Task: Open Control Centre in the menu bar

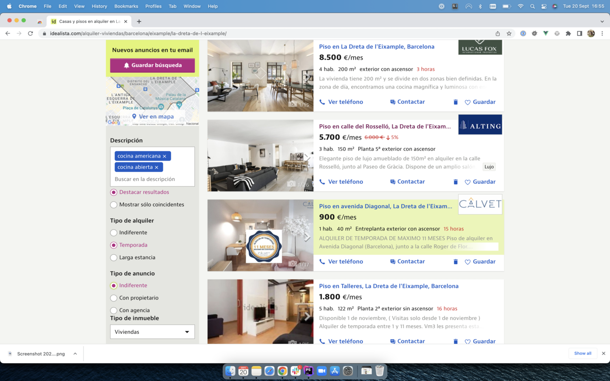Action: pos(544,6)
